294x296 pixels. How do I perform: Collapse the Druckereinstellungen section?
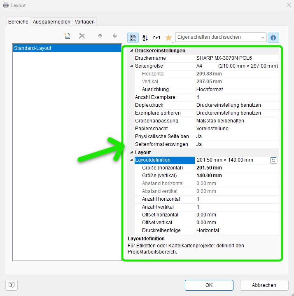(131, 51)
